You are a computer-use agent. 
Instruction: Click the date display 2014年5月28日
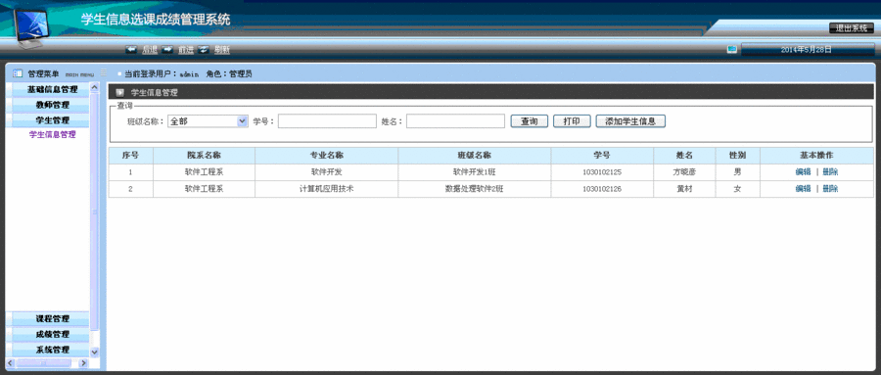(x=807, y=50)
